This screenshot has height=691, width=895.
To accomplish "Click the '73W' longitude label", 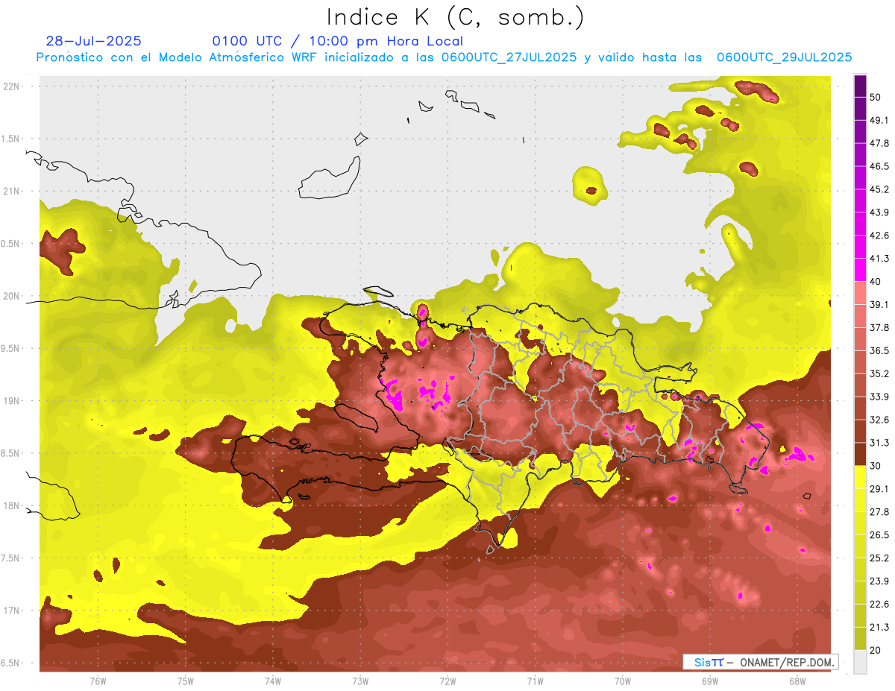I will click(x=360, y=681).
